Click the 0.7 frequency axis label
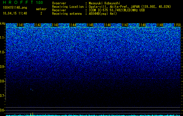 point(3,96)
